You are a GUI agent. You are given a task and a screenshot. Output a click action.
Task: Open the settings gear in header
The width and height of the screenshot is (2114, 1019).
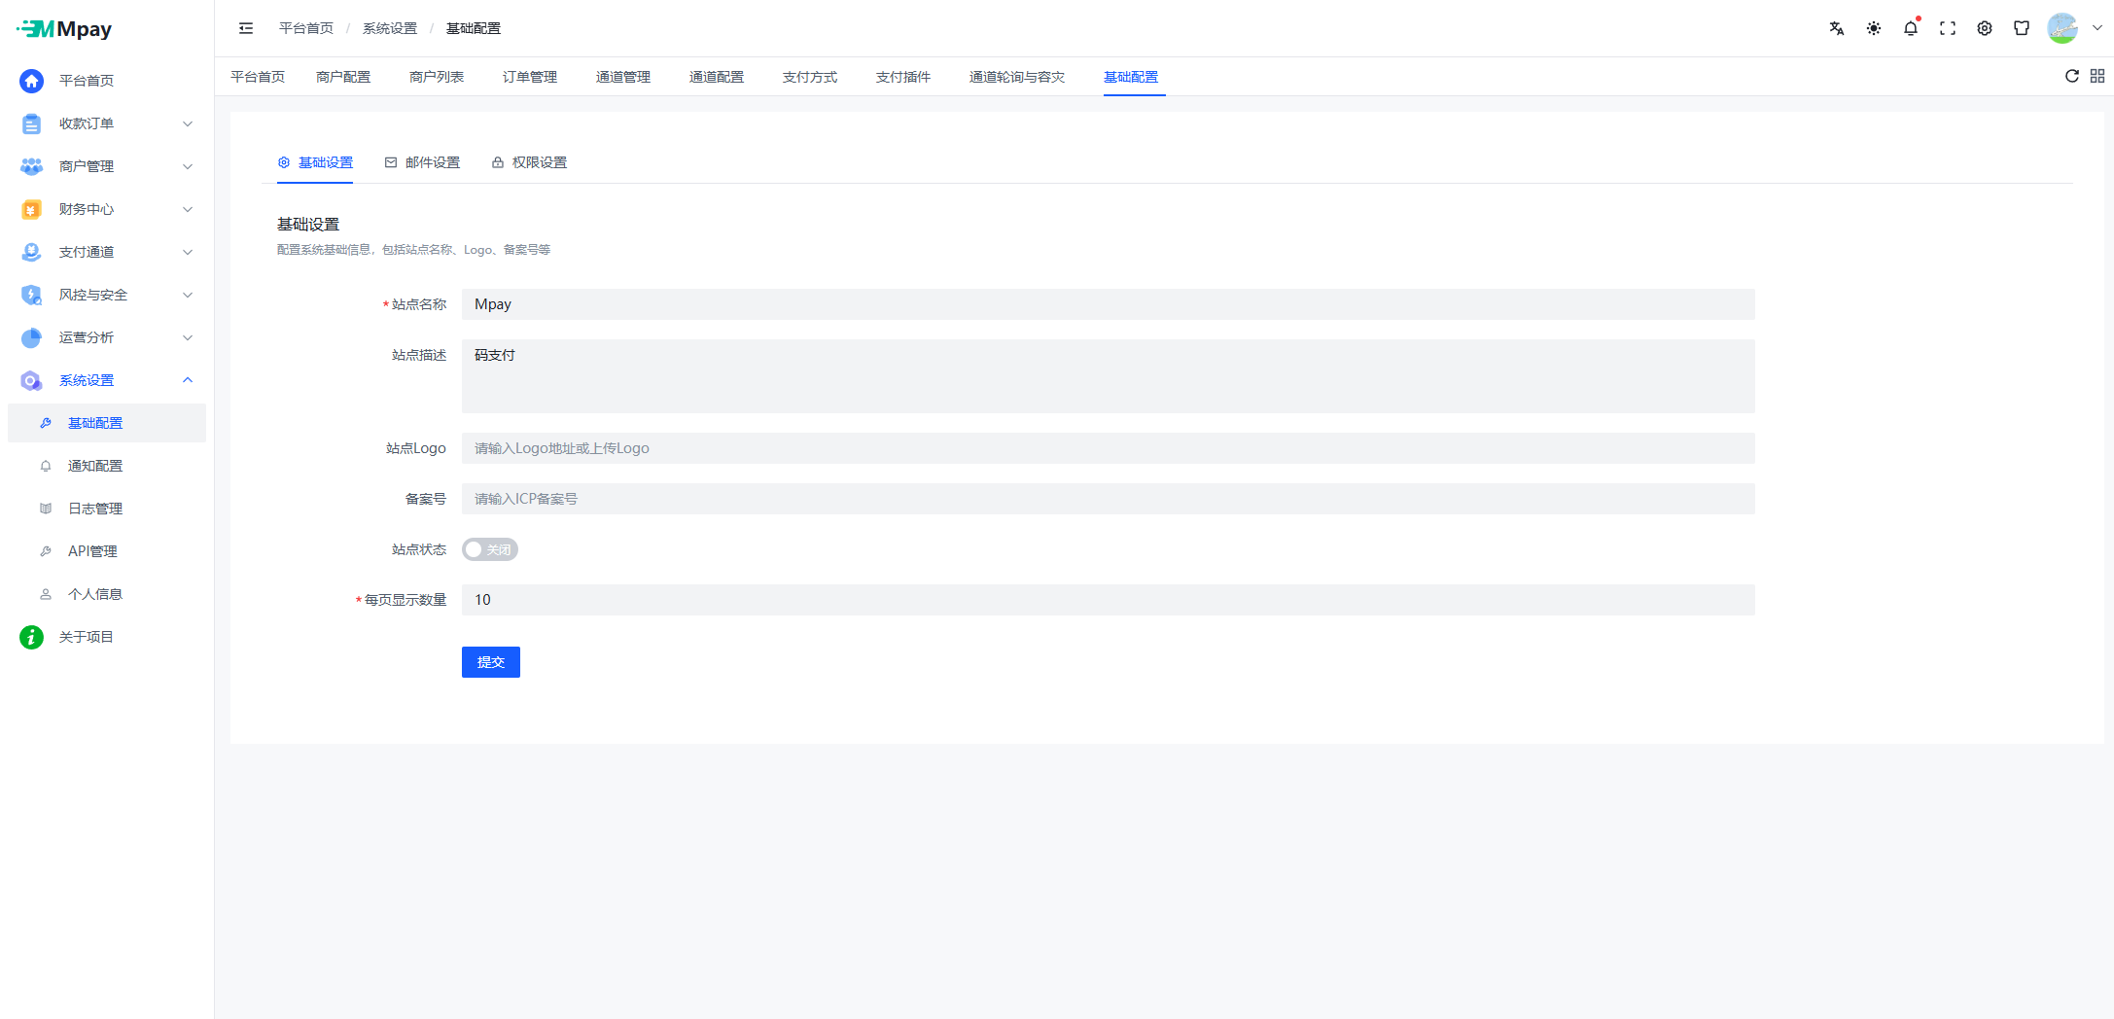click(1984, 28)
